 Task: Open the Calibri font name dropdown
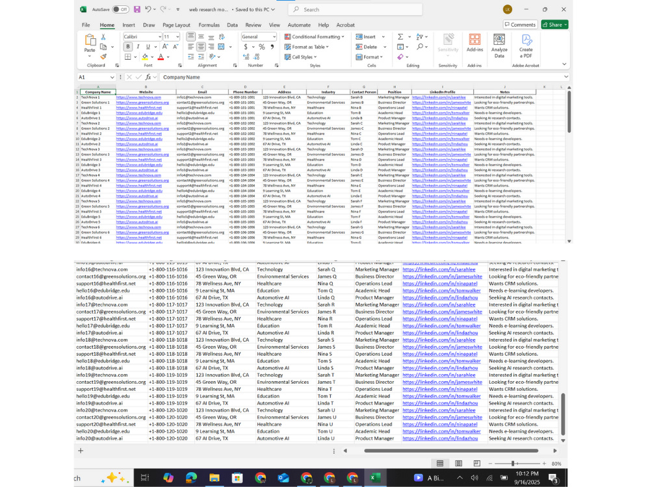(x=160, y=37)
